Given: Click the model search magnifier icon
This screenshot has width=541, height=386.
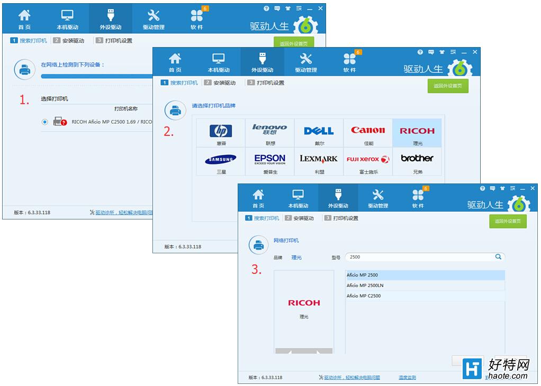Looking at the screenshot, I should (498, 257).
